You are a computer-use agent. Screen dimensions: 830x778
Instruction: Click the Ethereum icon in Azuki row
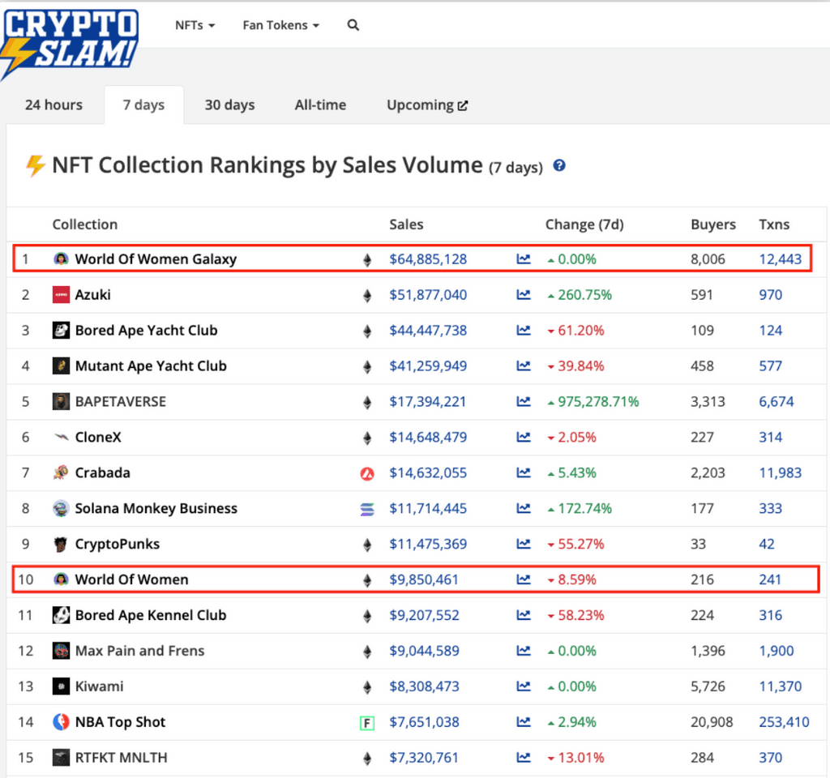[367, 295]
